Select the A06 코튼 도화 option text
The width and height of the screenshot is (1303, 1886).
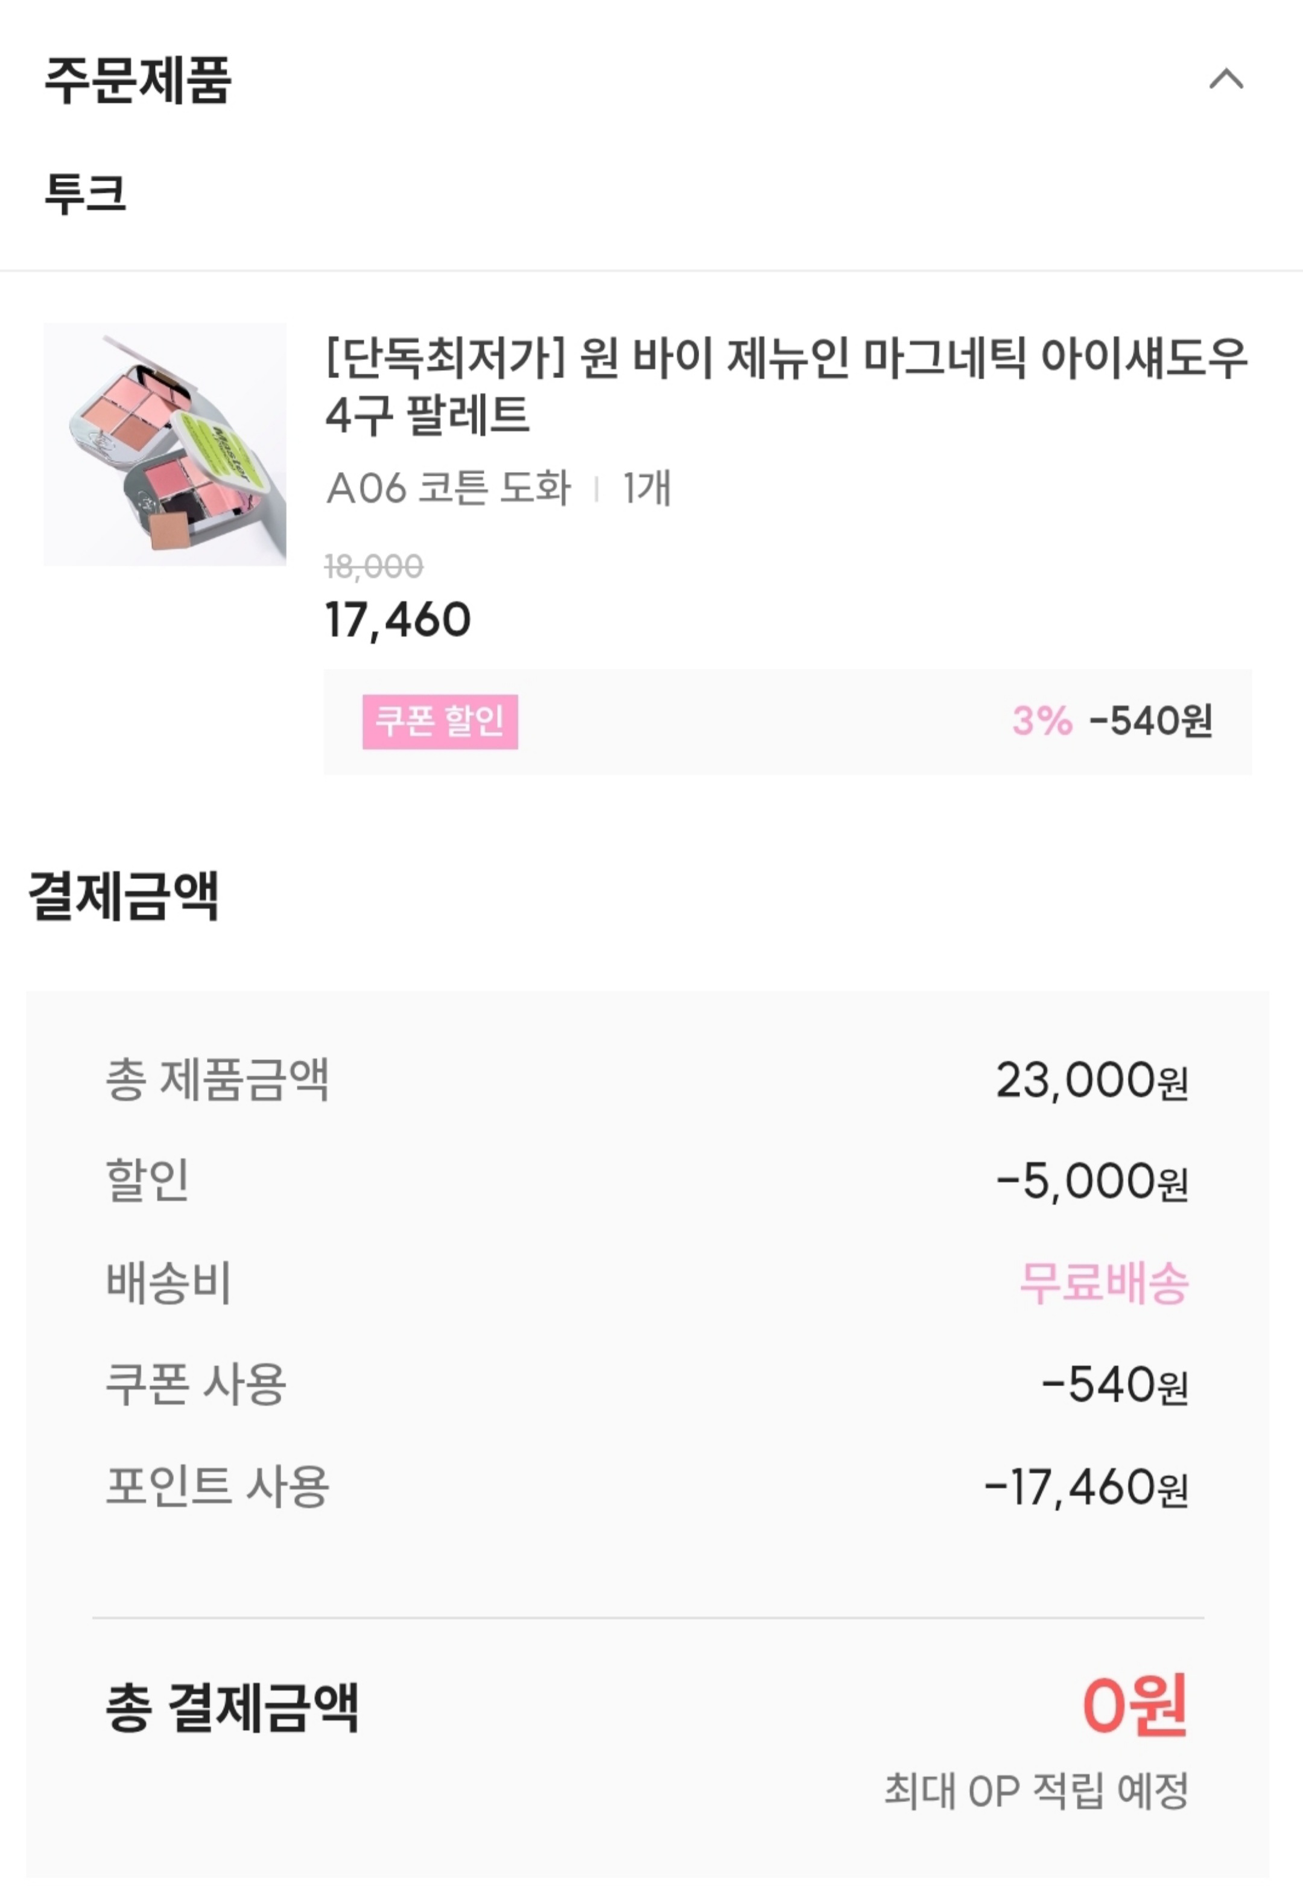click(448, 488)
